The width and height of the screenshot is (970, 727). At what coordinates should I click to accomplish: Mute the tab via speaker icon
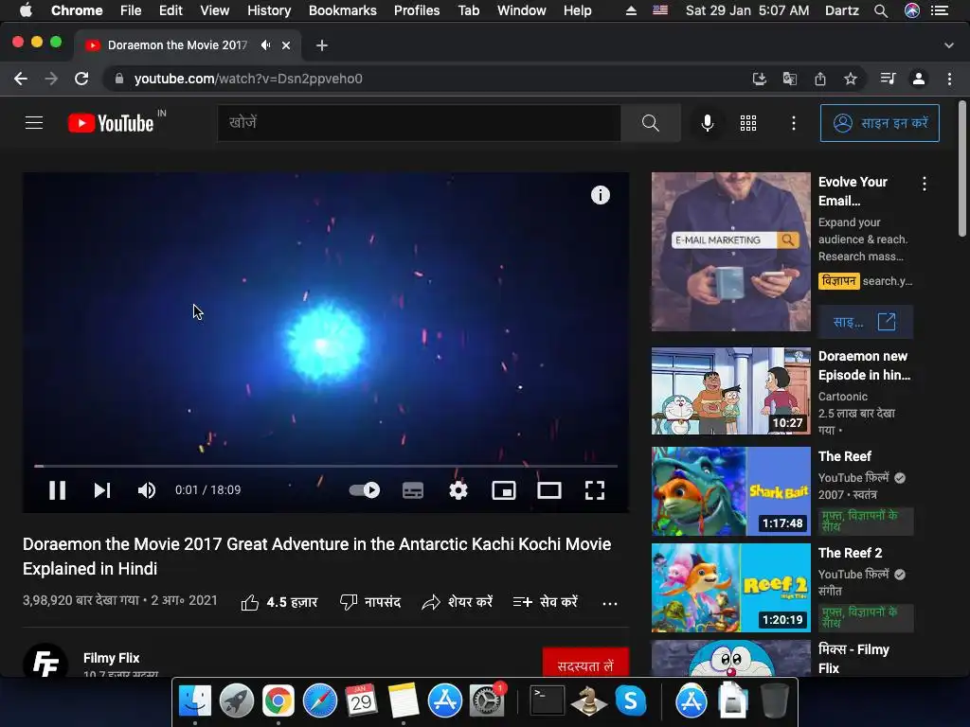tap(265, 45)
